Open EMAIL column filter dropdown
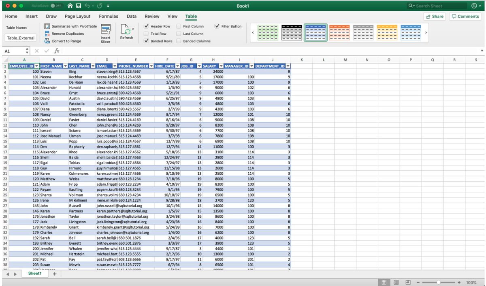The width and height of the screenshot is (486, 286). pos(115,66)
